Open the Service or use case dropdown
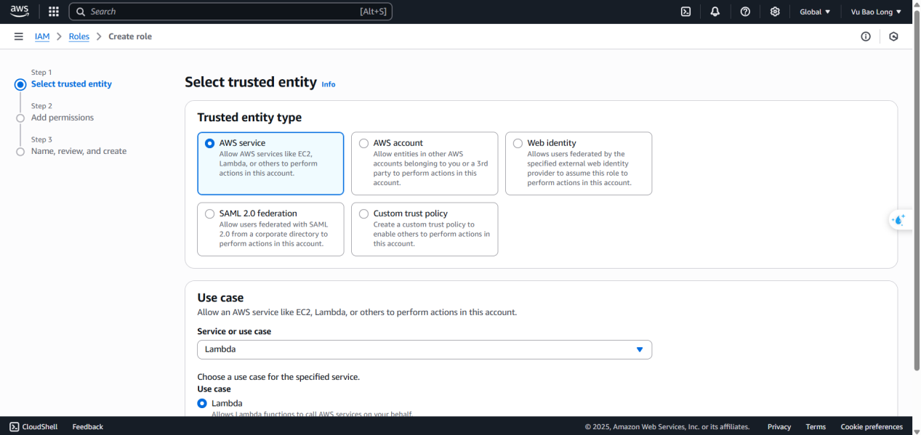This screenshot has width=921, height=435. point(425,349)
